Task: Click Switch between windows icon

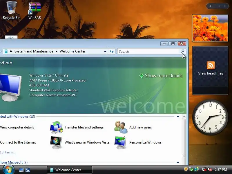Action: click(28, 170)
